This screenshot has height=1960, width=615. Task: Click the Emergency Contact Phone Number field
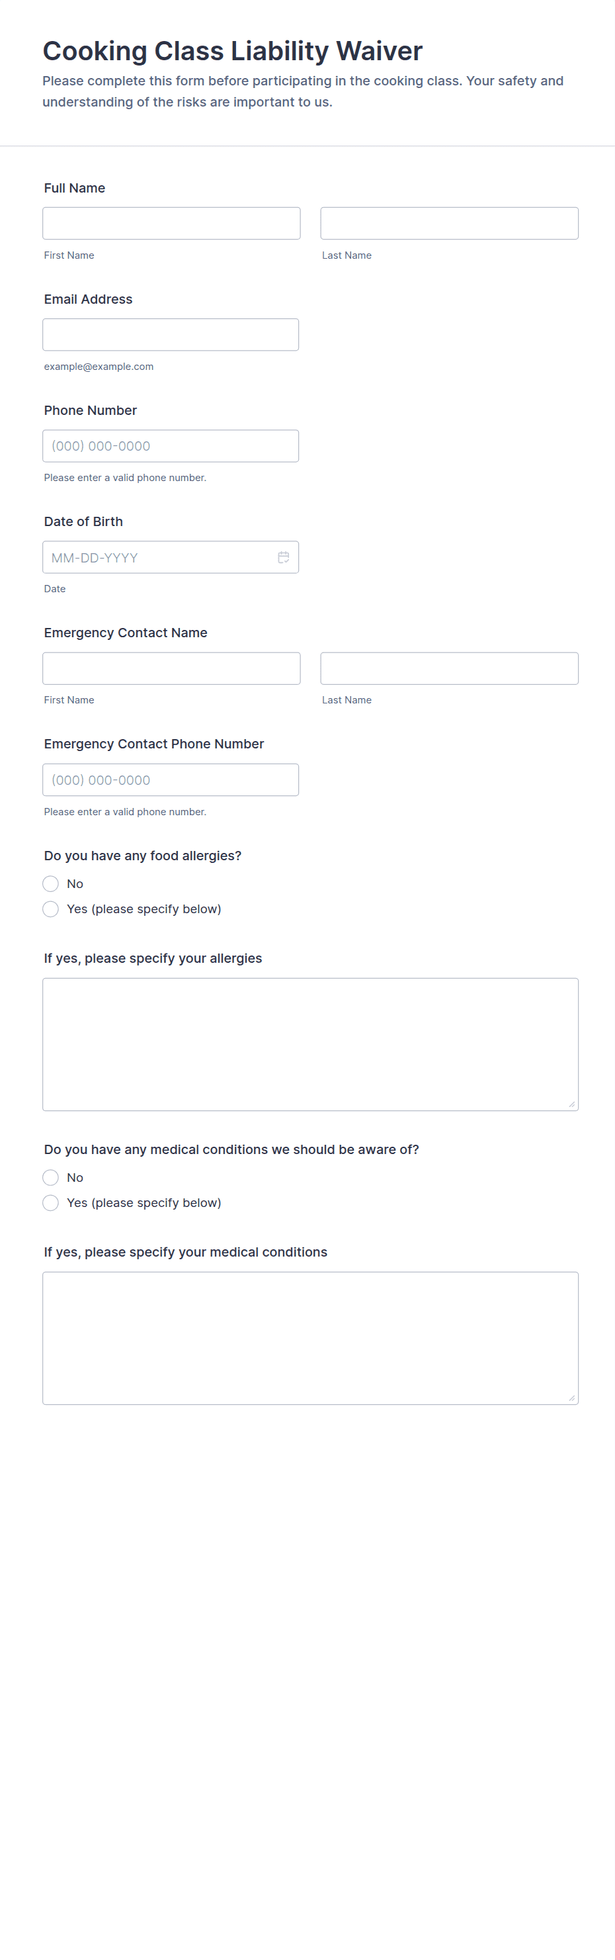[171, 780]
